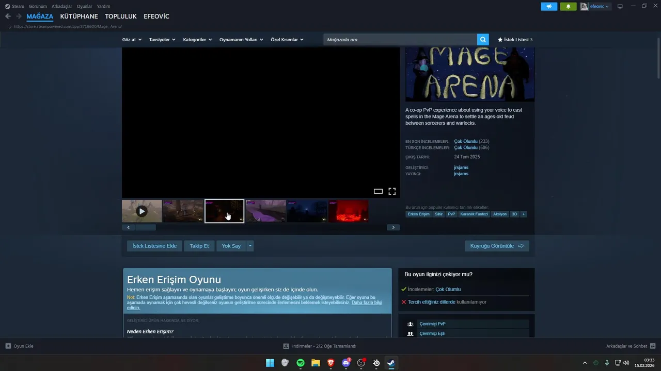This screenshot has height=371, width=661.
Task: Click the Takip Et button
Action: click(199, 246)
